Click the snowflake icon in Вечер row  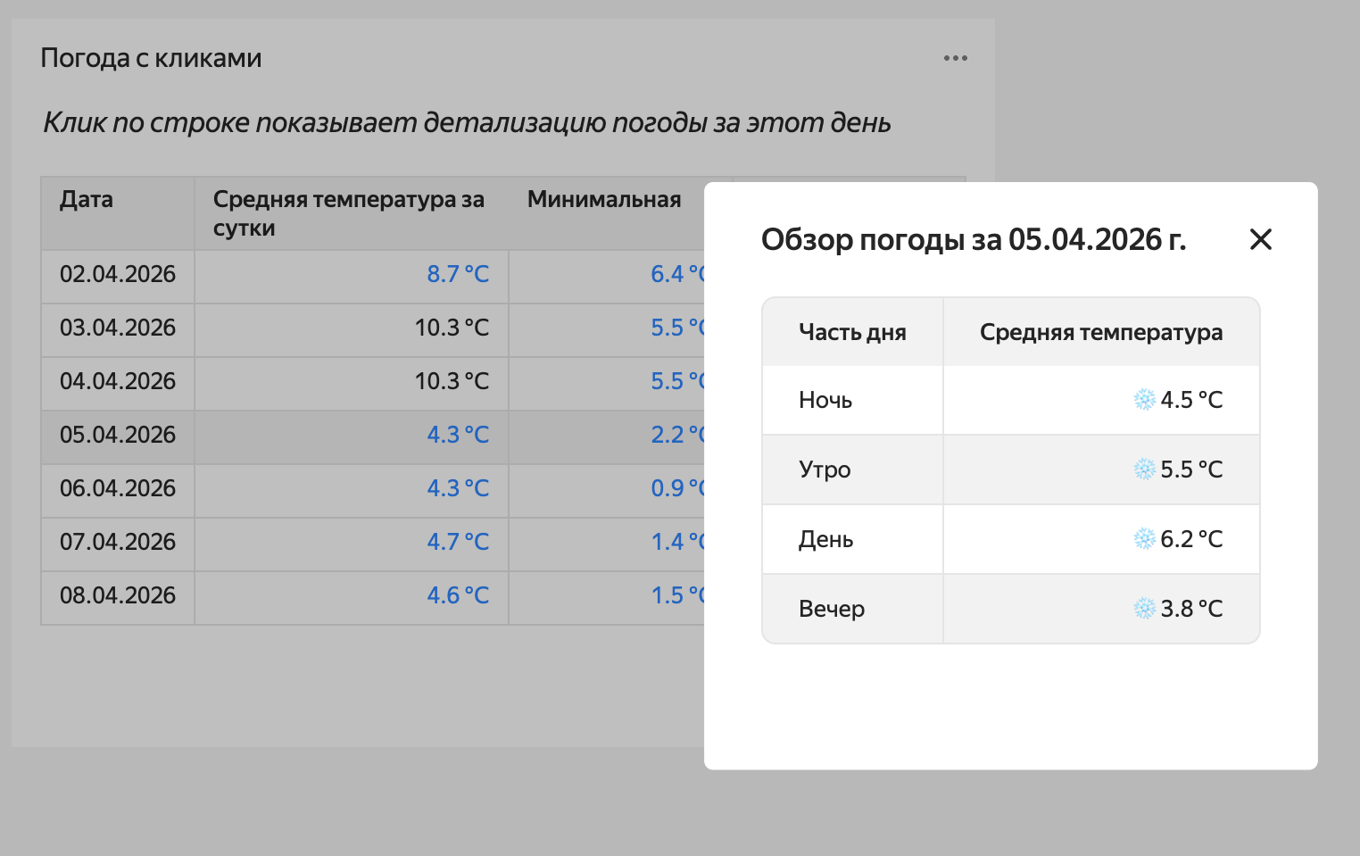[1144, 609]
